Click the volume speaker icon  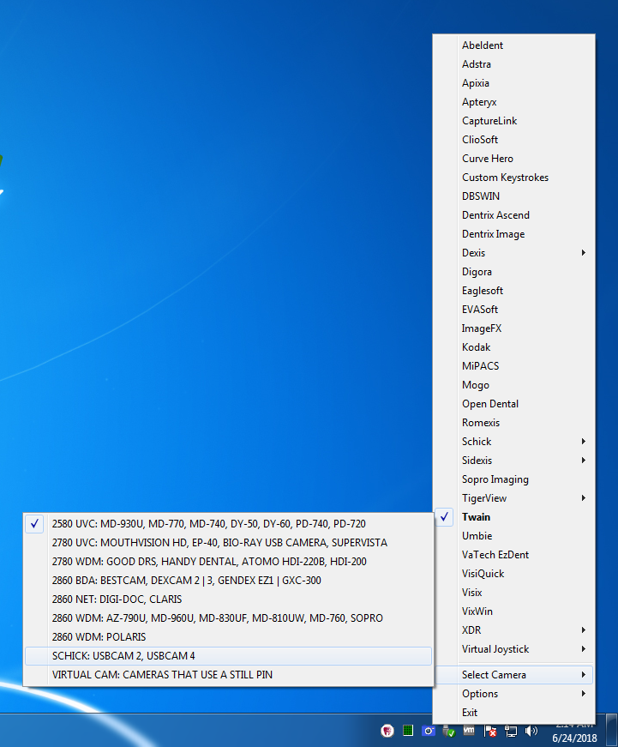531,731
